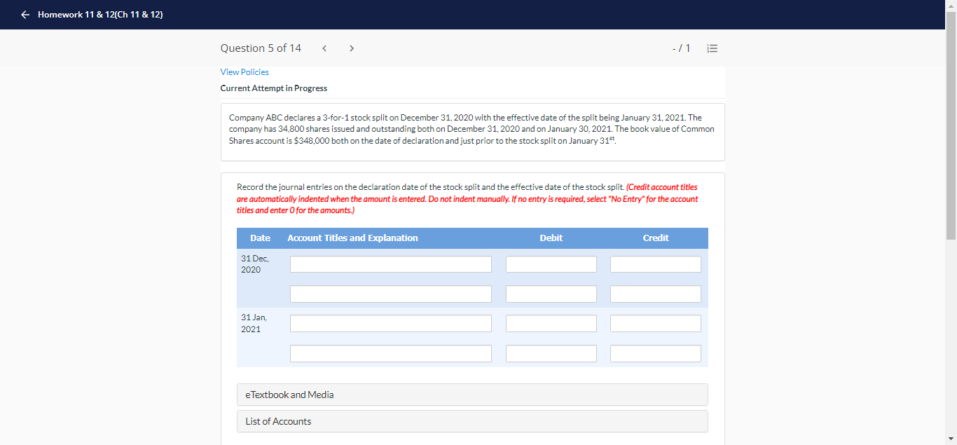This screenshot has height=445, width=957.
Task: Click the Homework 11 & 12(Ch 11 & 12) title
Action: point(100,15)
